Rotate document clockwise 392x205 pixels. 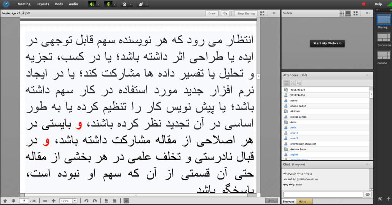pyautogui.click(x=95, y=201)
